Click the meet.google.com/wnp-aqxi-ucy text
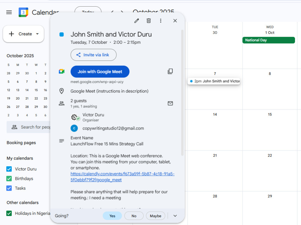Screen dimensions: 301x225 point(97,82)
